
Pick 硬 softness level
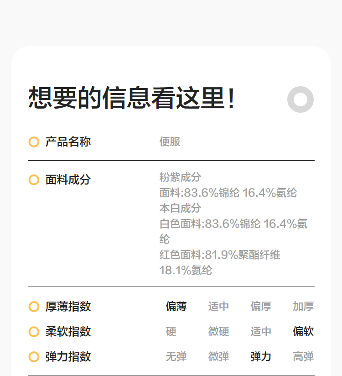click(x=171, y=332)
